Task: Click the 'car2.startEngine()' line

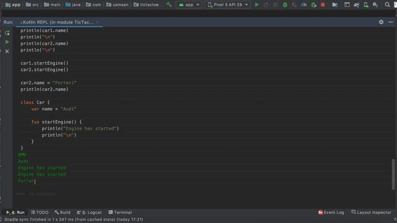Action: point(44,69)
